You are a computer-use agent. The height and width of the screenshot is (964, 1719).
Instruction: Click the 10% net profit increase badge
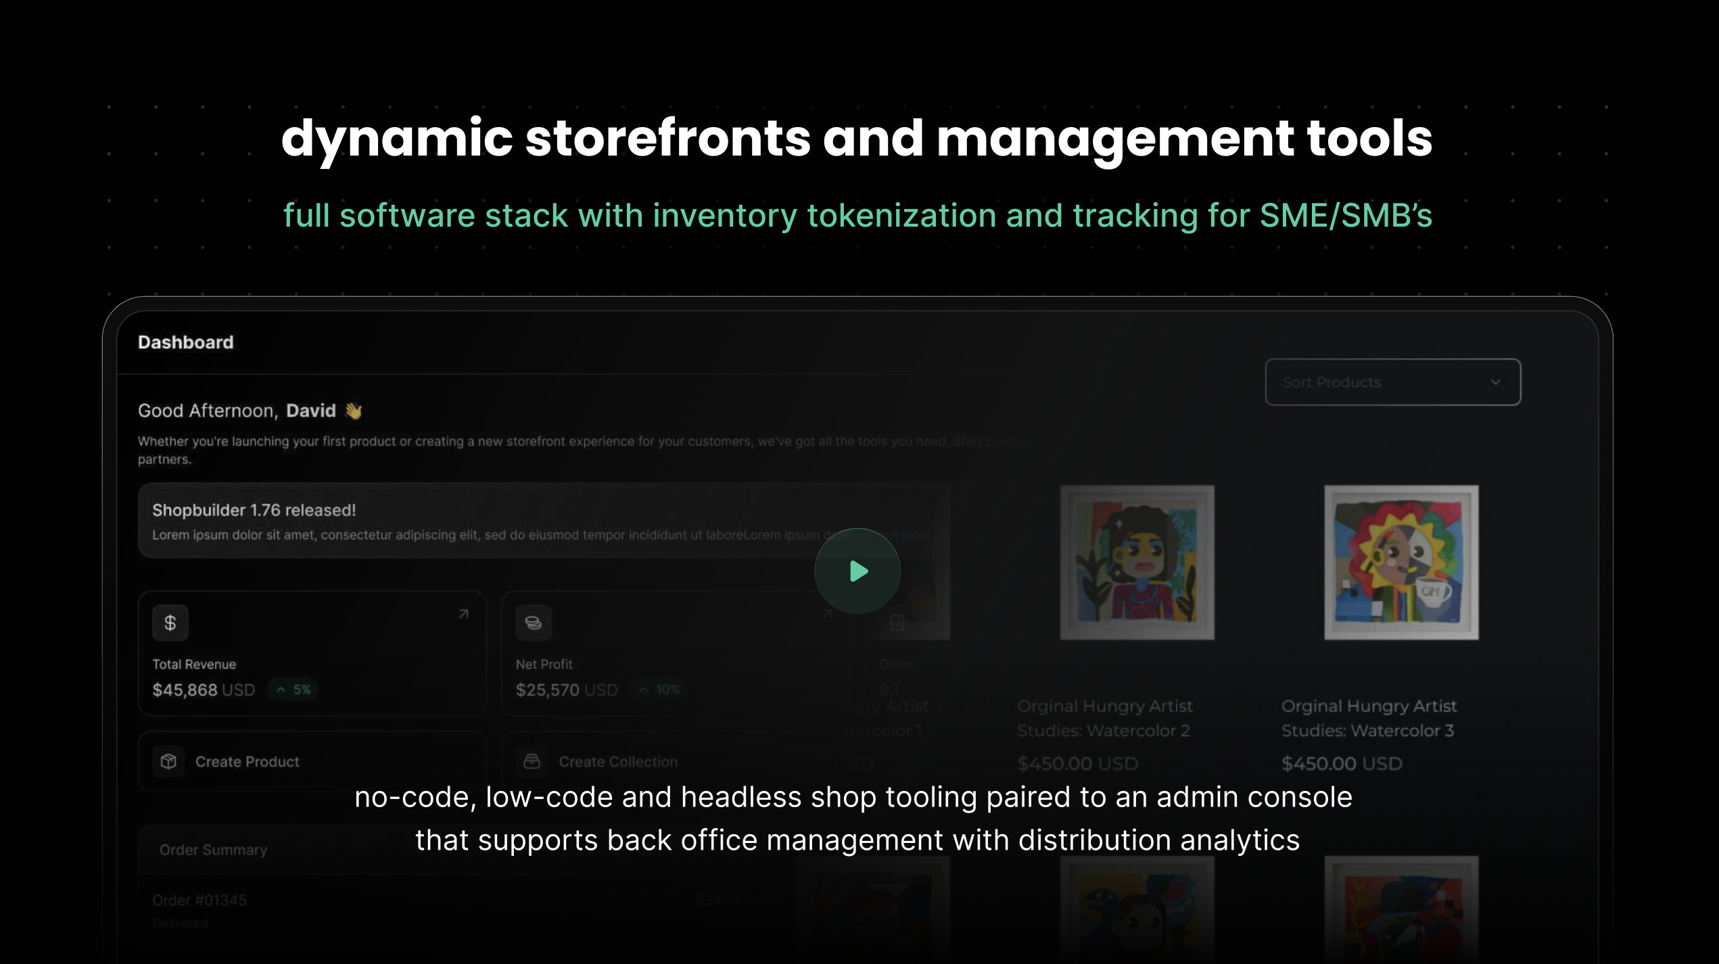click(x=659, y=690)
